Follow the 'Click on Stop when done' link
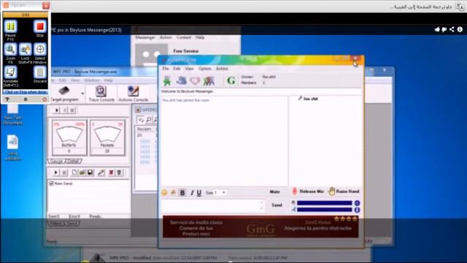The width and height of the screenshot is (467, 263). (x=26, y=92)
